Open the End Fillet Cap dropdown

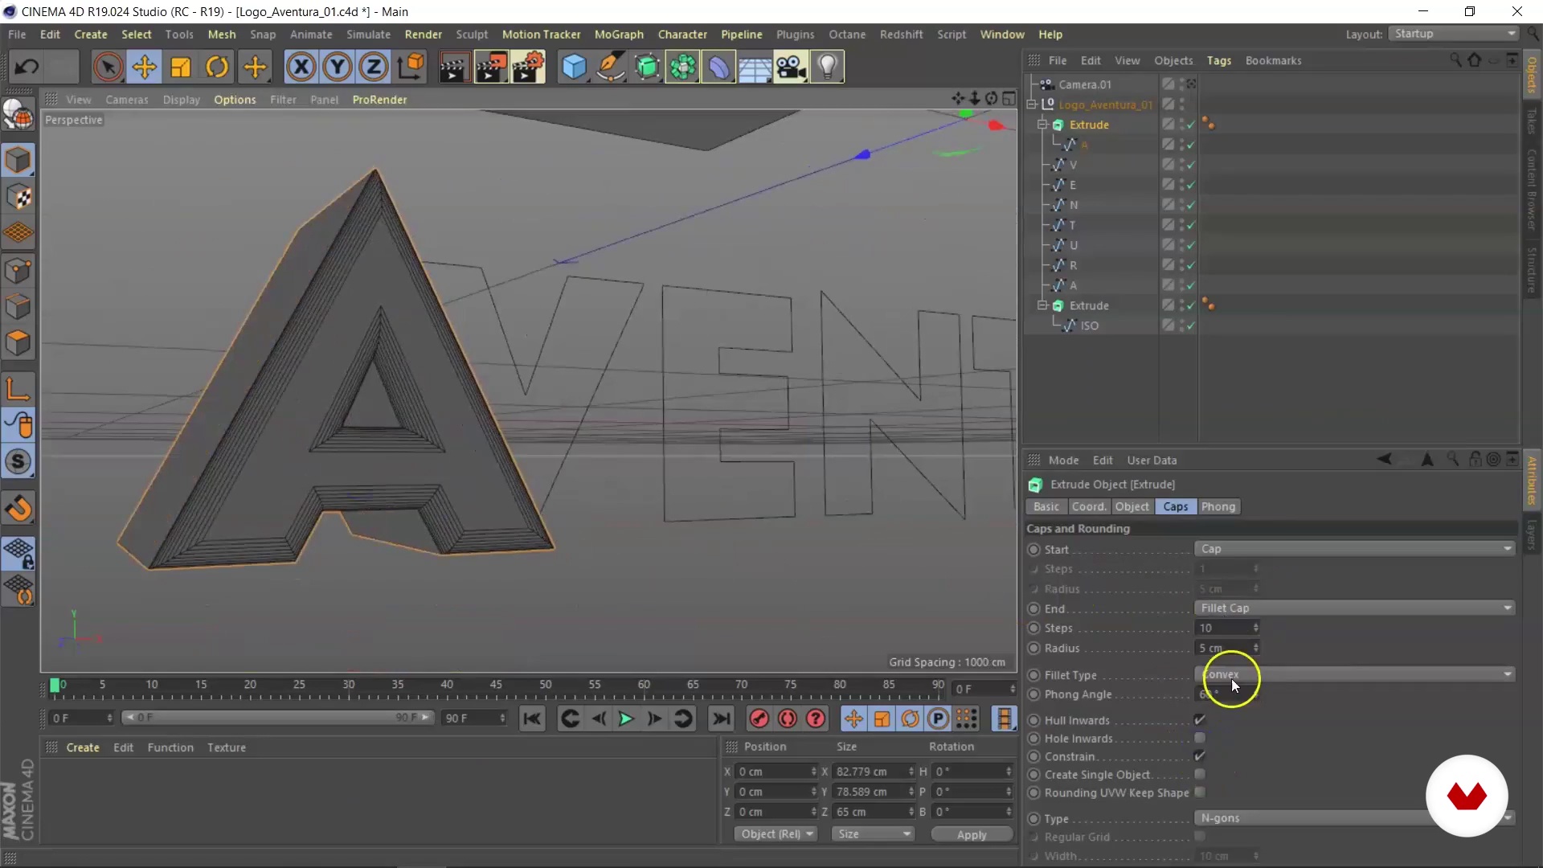pyautogui.click(x=1355, y=608)
